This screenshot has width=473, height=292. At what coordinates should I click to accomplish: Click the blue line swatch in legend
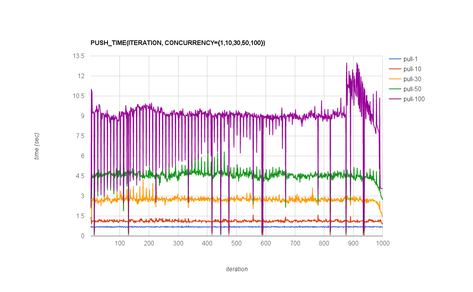coord(394,59)
